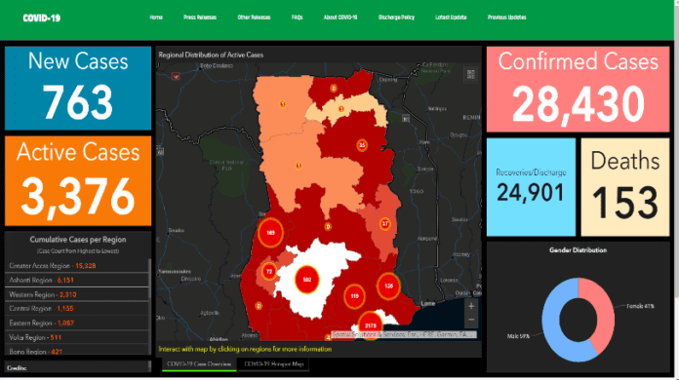The height and width of the screenshot is (380, 679).
Task: Click the Cumulative Cases per Region heading
Action: coord(78,240)
